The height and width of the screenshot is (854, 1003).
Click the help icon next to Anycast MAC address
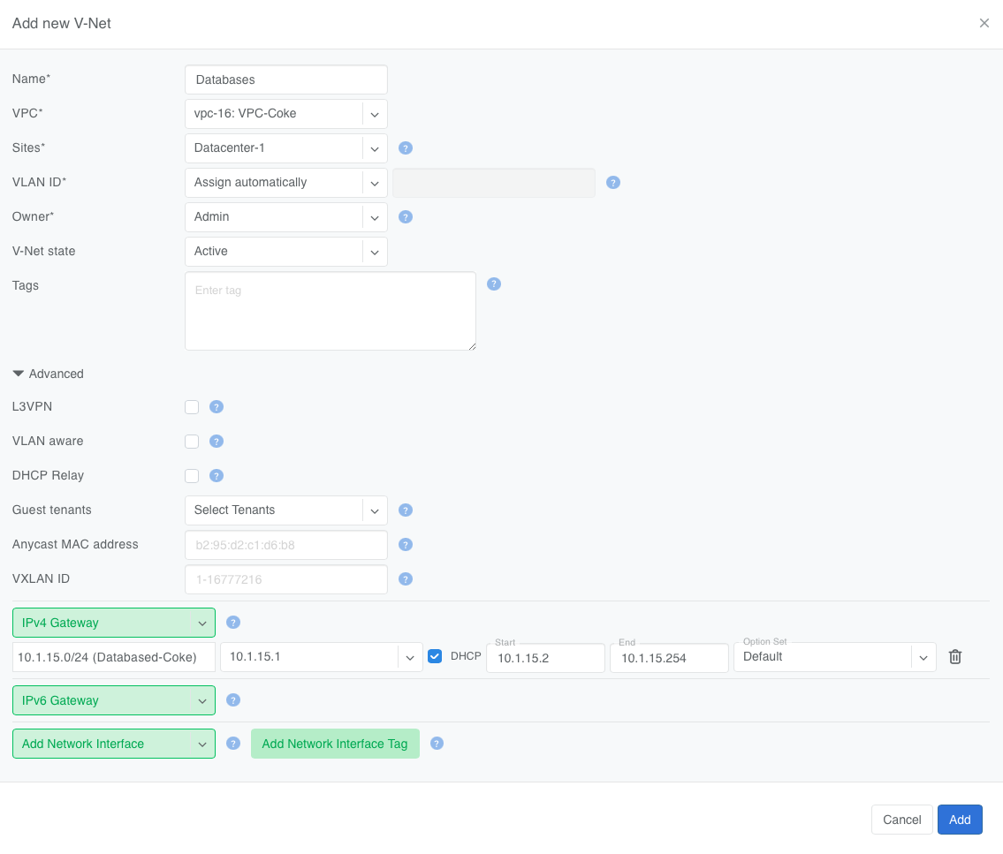[x=406, y=545]
